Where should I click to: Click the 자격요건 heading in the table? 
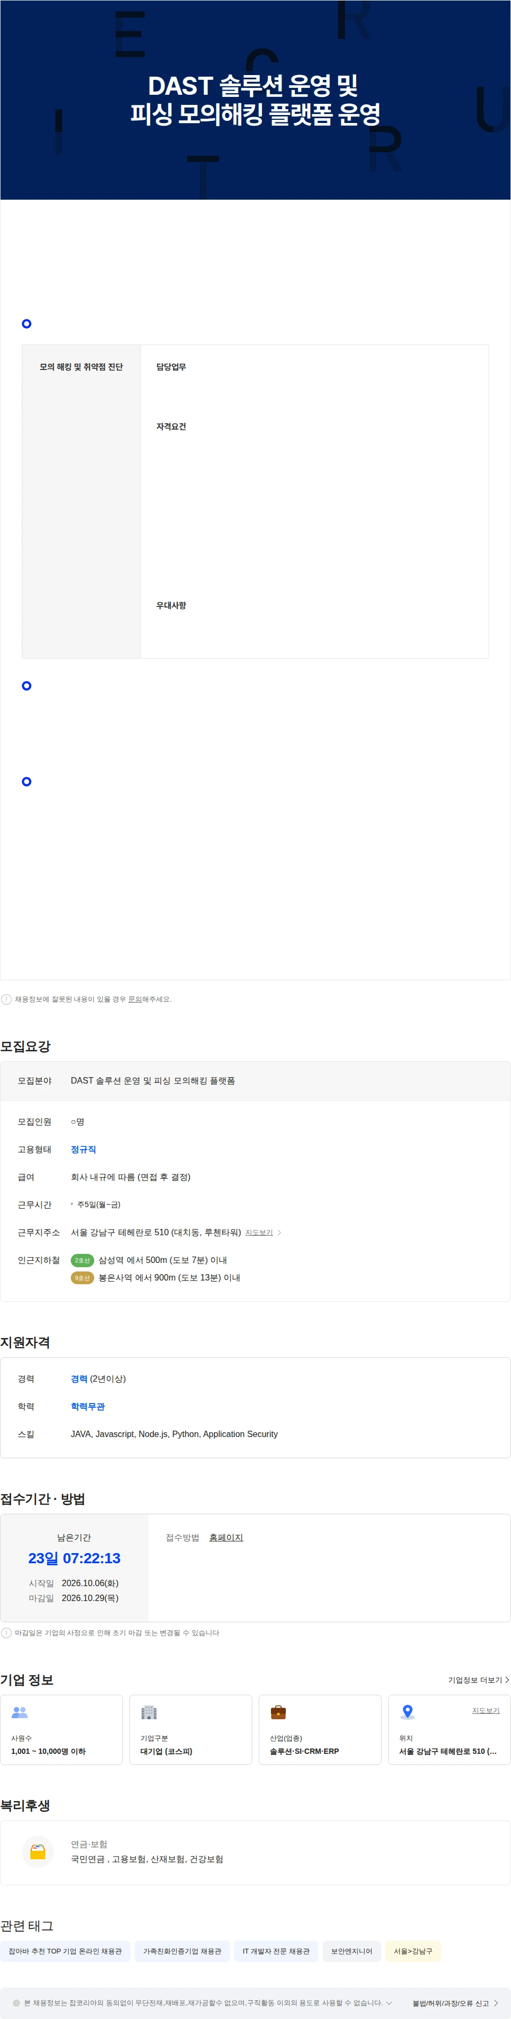171,426
